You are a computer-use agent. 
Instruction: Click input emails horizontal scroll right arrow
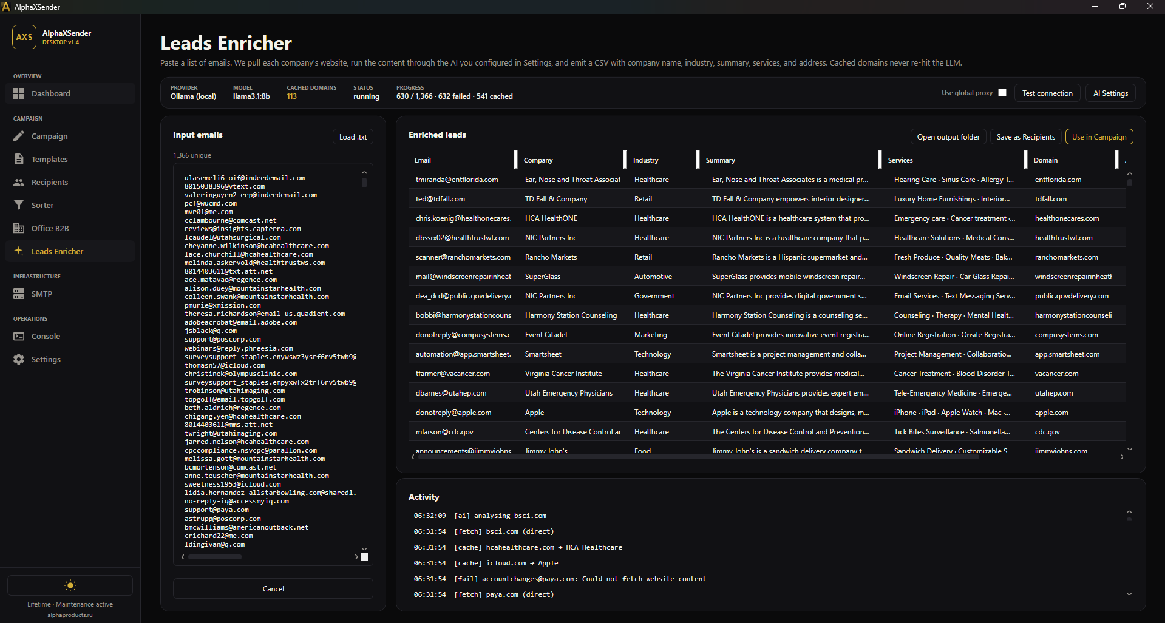356,556
